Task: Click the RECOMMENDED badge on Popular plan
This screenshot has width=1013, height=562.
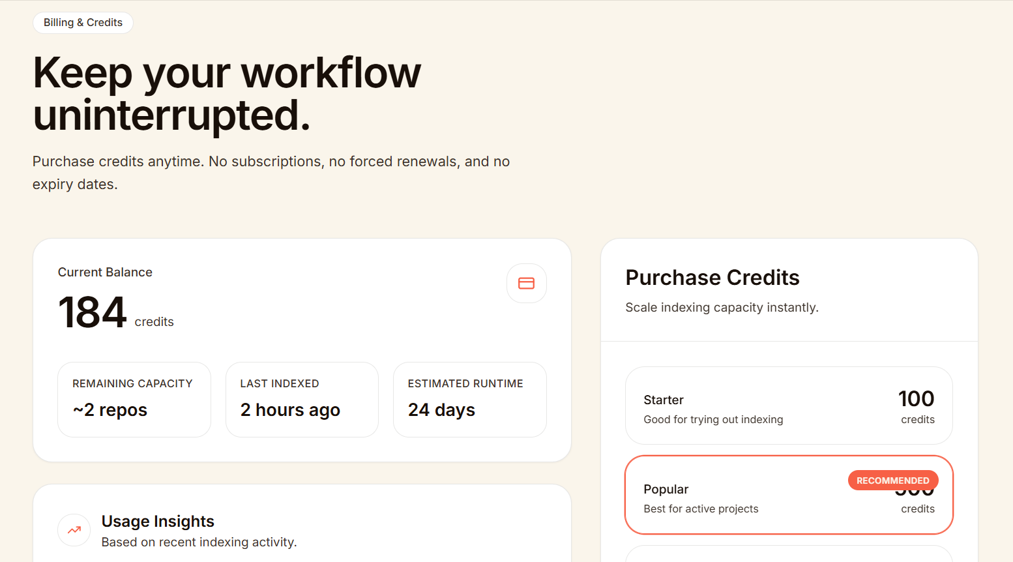Action: (x=892, y=481)
